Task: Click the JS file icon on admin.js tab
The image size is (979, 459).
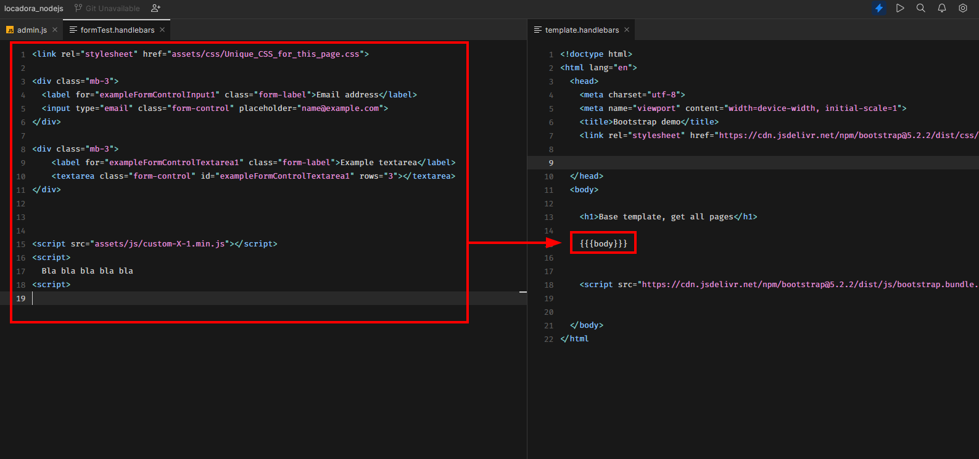Action: click(x=10, y=30)
